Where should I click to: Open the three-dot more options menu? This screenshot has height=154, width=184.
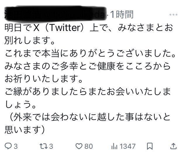point(173,15)
